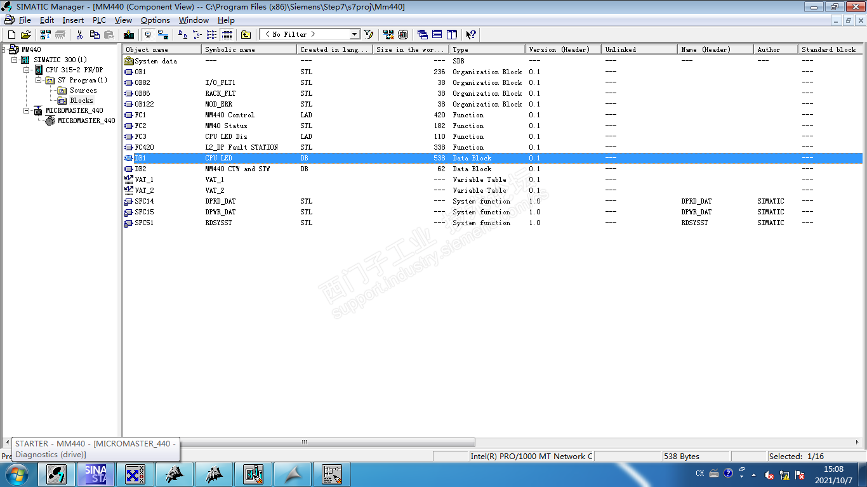867x487 pixels.
Task: Open the File menu
Action: tap(25, 20)
